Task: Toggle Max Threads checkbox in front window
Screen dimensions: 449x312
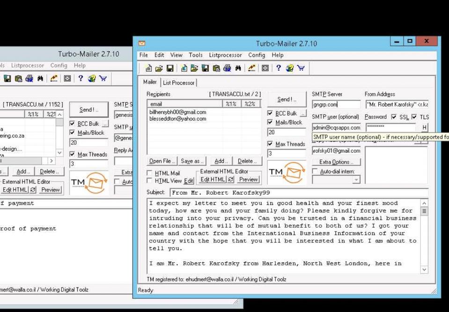Action: pyautogui.click(x=270, y=144)
